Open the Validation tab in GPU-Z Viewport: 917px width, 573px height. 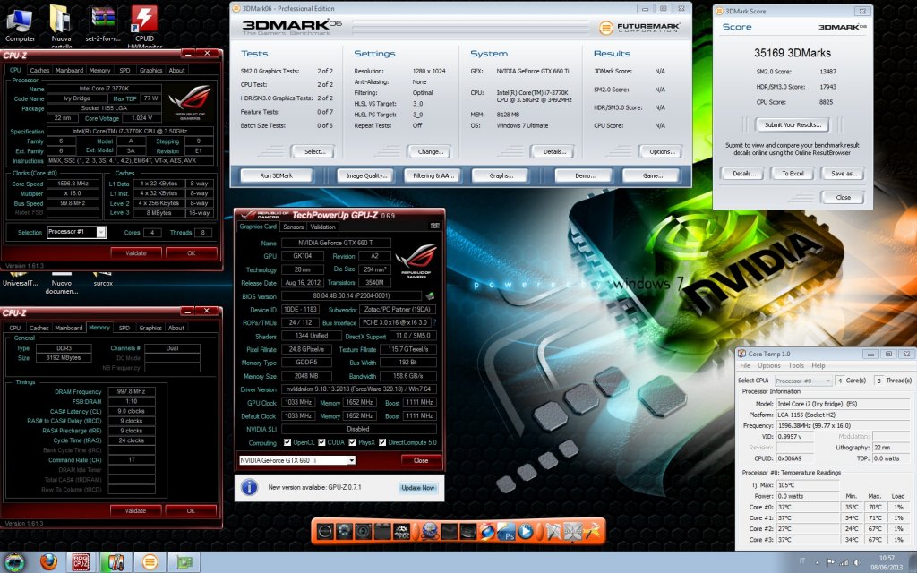(x=322, y=227)
